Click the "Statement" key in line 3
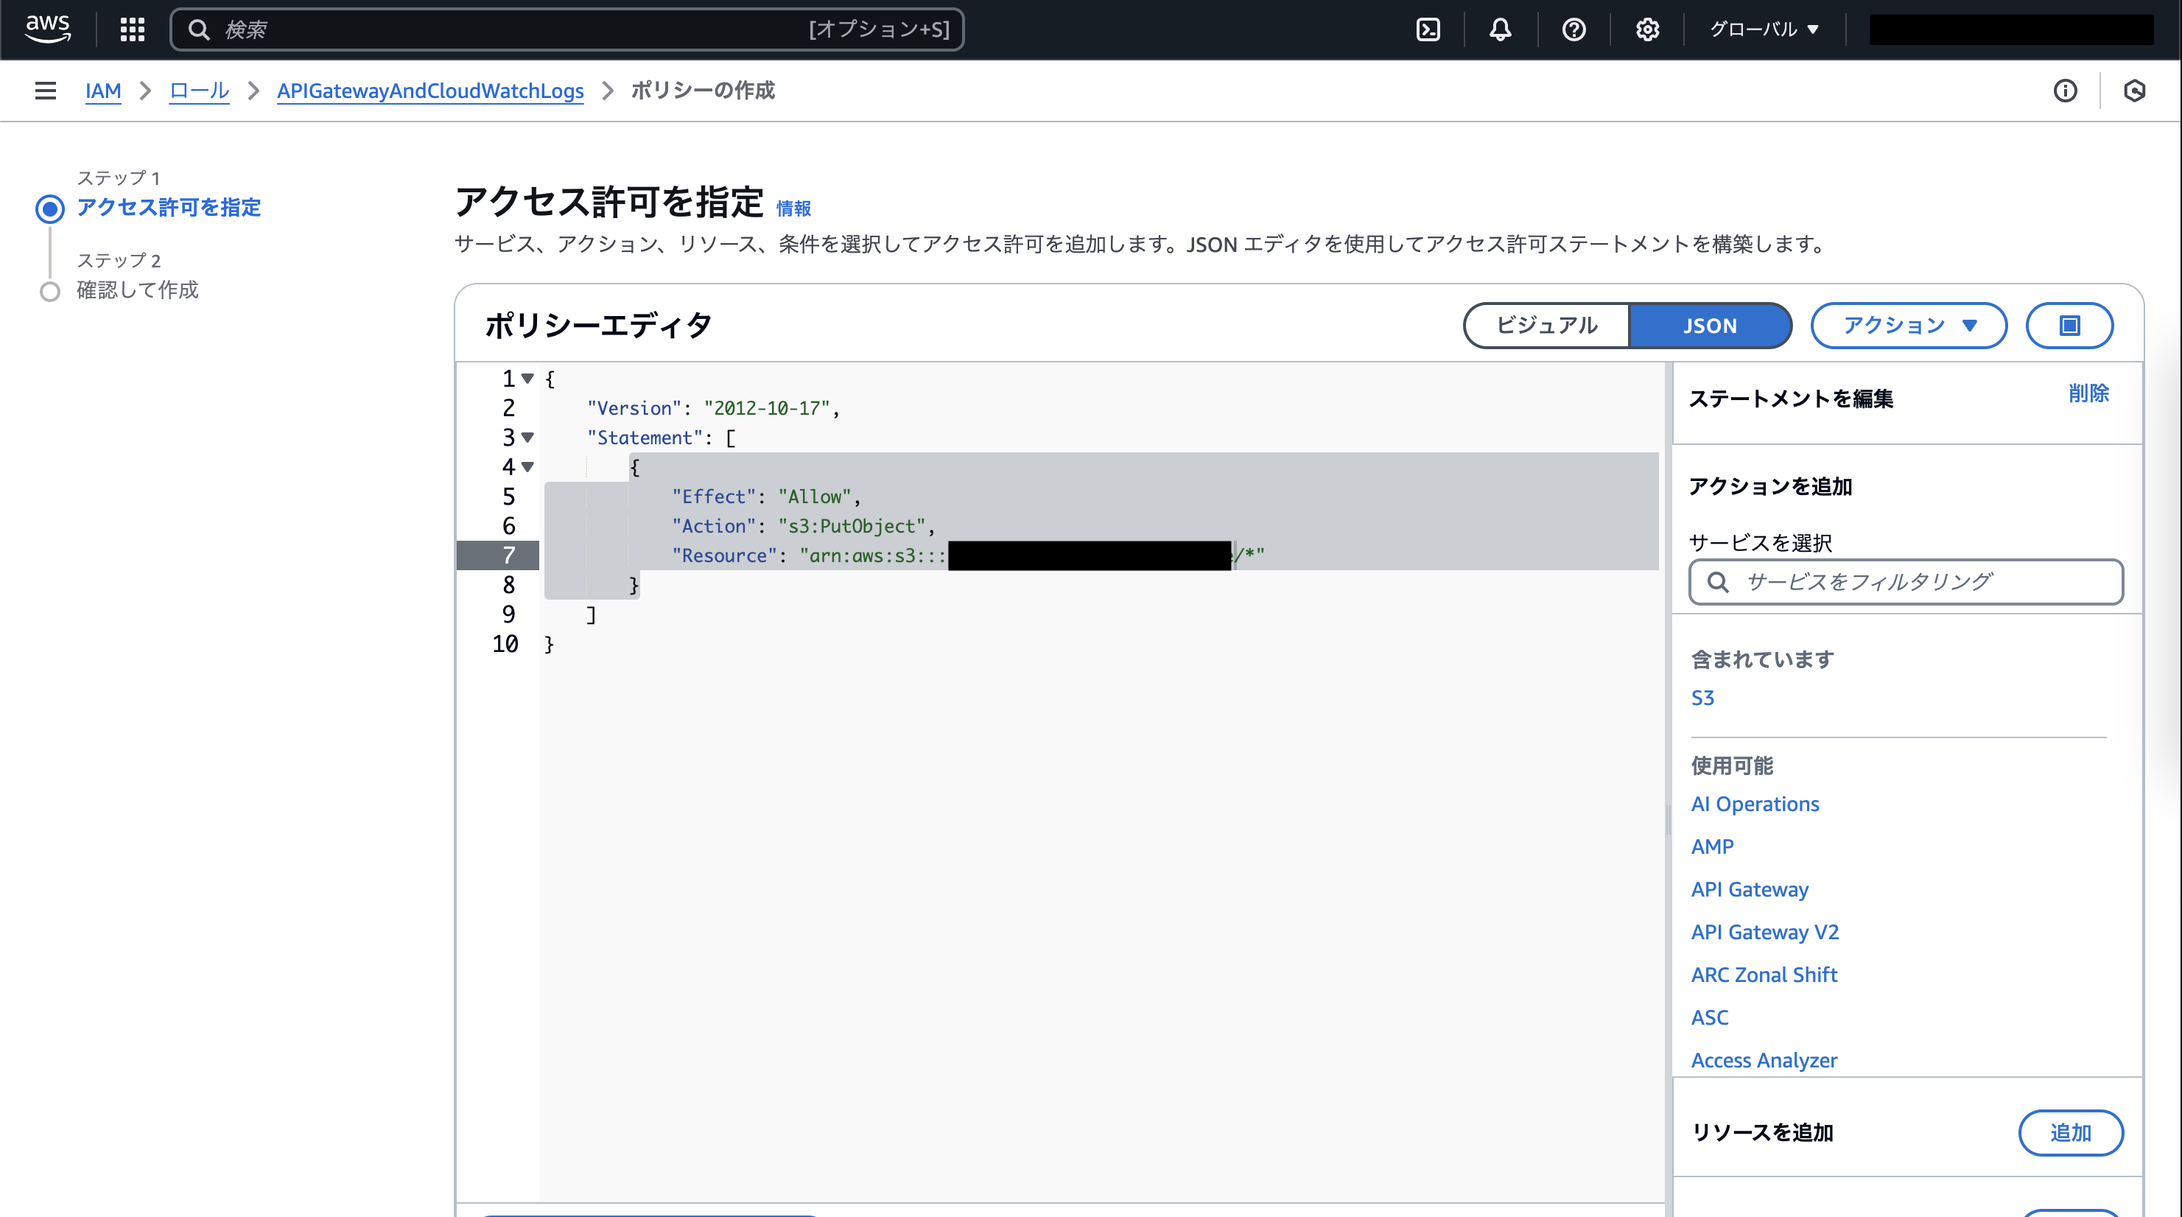The height and width of the screenshot is (1217, 2182). click(x=645, y=438)
